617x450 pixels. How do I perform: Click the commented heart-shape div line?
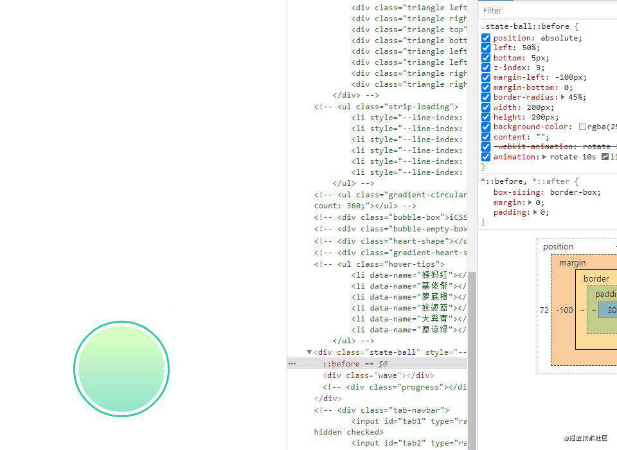tap(390, 241)
